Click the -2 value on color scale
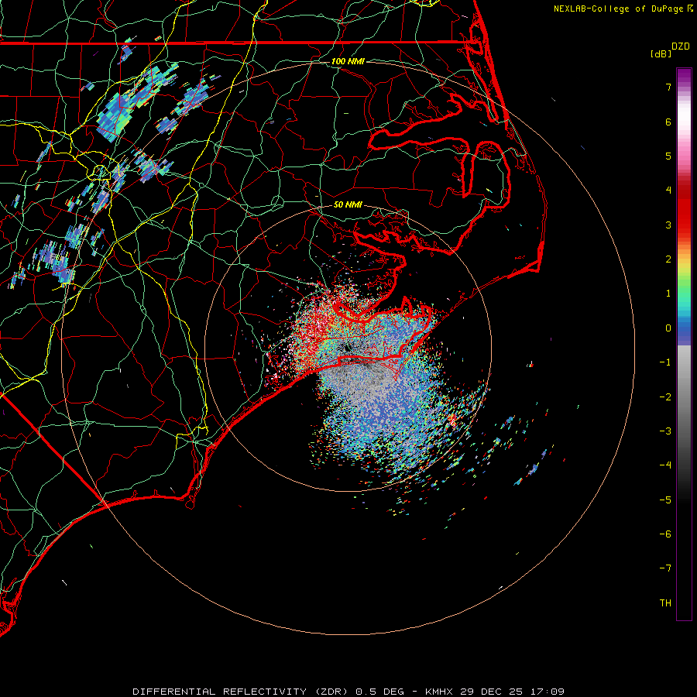This screenshot has height=697, width=697. pos(665,397)
